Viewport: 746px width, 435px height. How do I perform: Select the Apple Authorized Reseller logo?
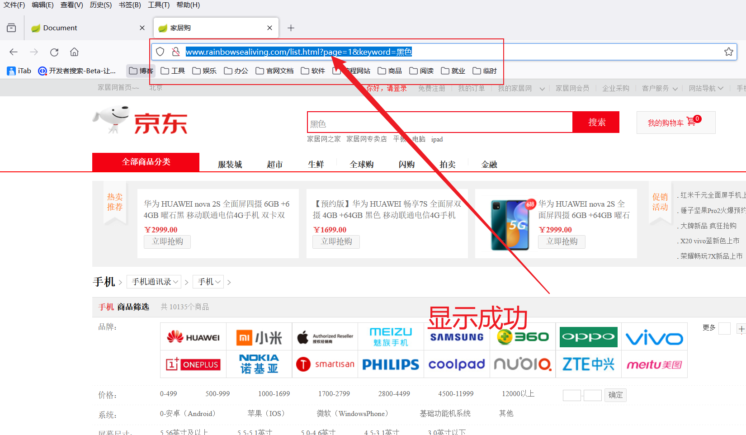(325, 337)
